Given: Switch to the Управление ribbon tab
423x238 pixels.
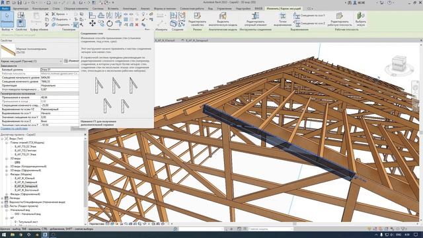Looking at the screenshot, I should tap(224, 9).
